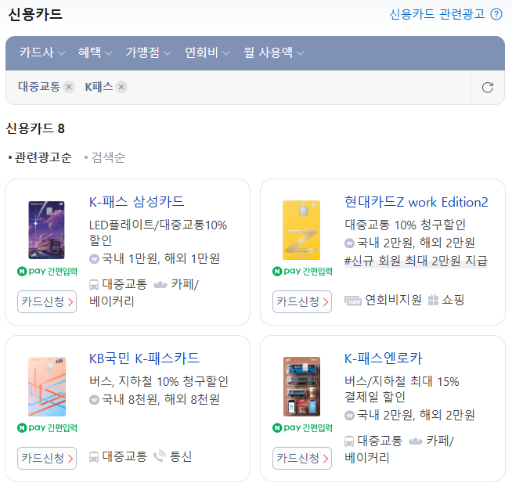512x490 pixels.
Task: Click the cafe/bakery icon in 삼성카드 card
Action: click(x=160, y=285)
